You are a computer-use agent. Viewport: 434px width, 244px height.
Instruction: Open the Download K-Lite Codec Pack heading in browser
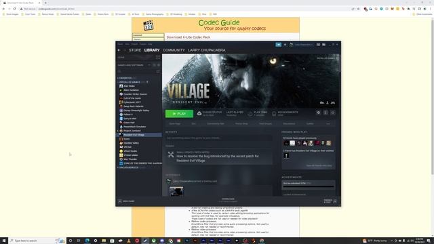pos(189,37)
